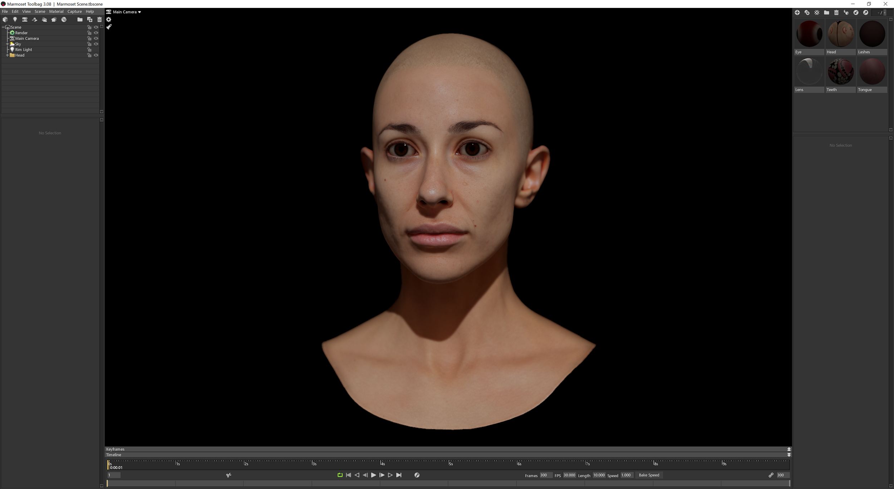The width and height of the screenshot is (894, 489).
Task: Select the Tongue material thumbnail
Action: 871,72
